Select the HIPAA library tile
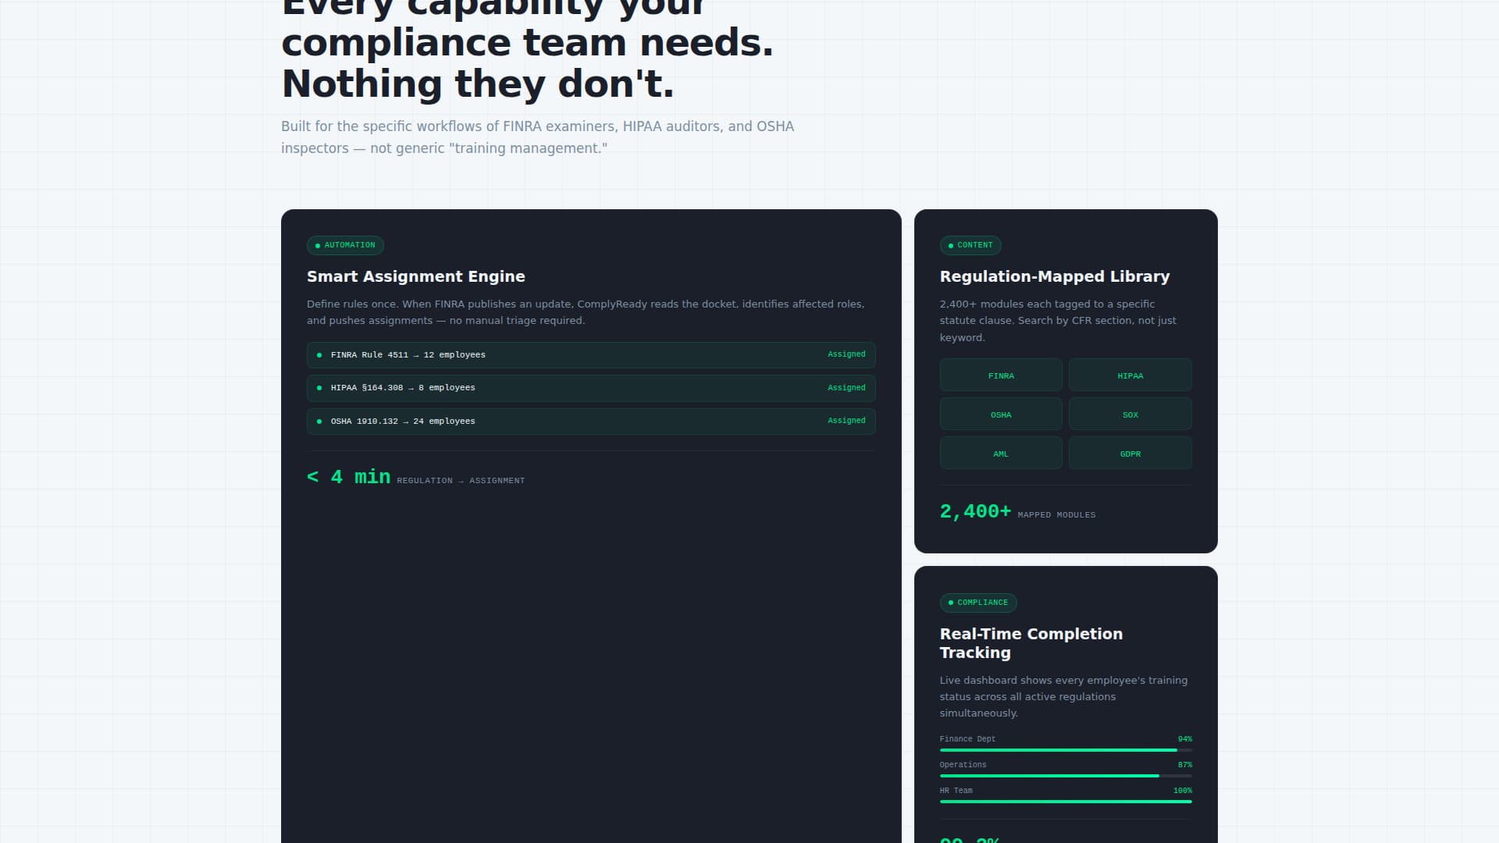The height and width of the screenshot is (843, 1499). point(1130,375)
